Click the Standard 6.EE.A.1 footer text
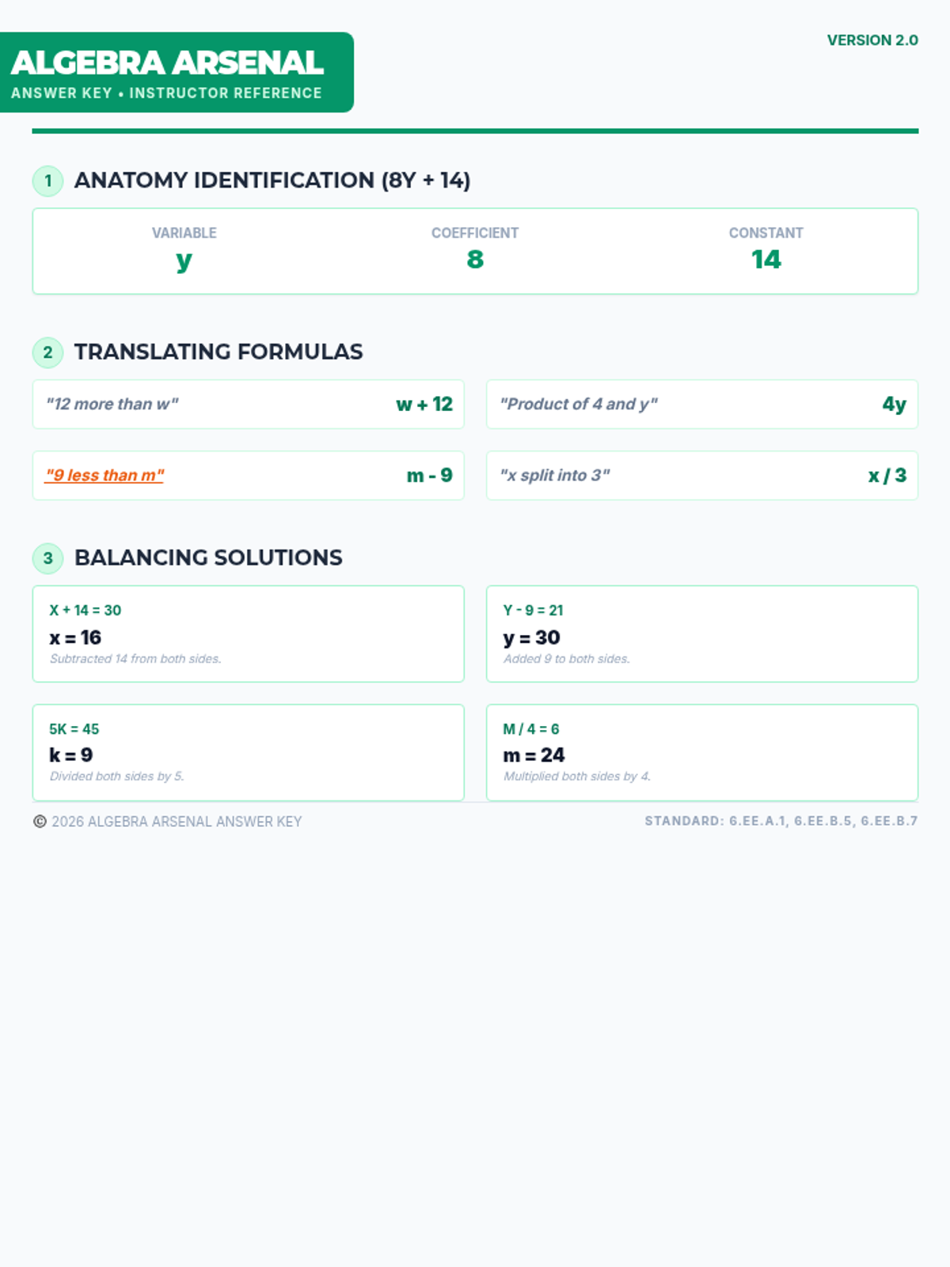 (781, 821)
